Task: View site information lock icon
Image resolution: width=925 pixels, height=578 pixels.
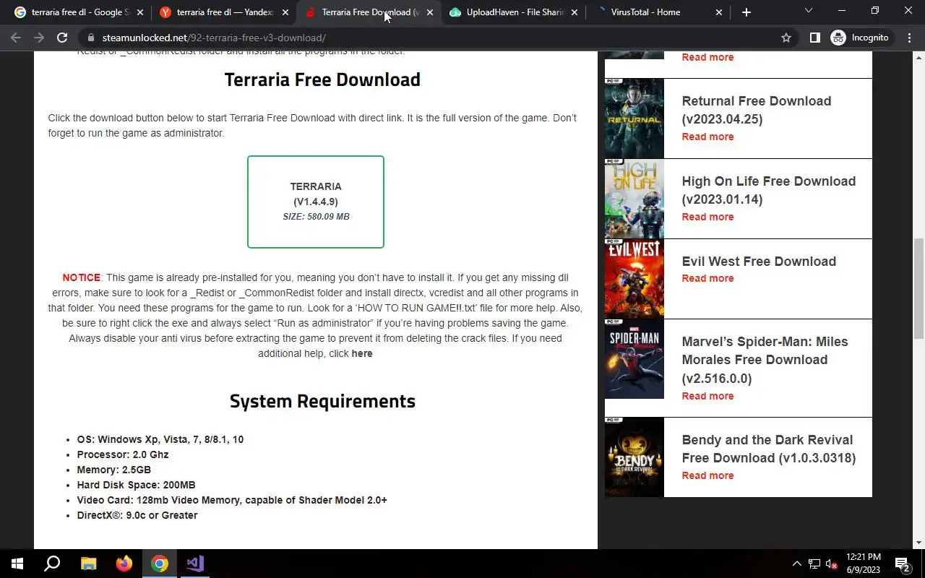Action: click(x=90, y=38)
